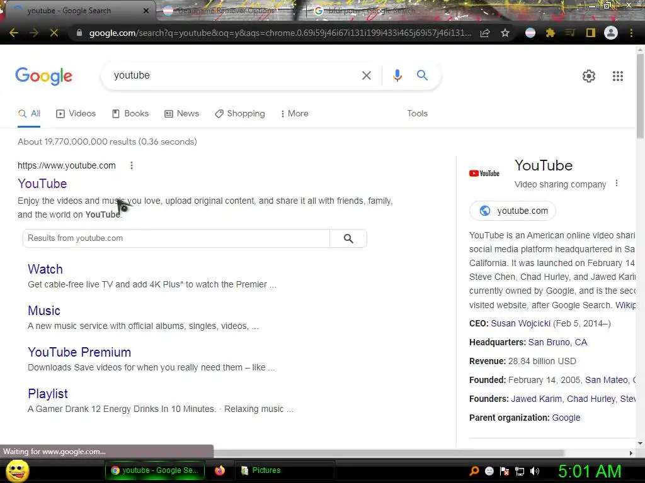Open the YouTube Premium sitelink
This screenshot has height=483, width=645.
[79, 352]
